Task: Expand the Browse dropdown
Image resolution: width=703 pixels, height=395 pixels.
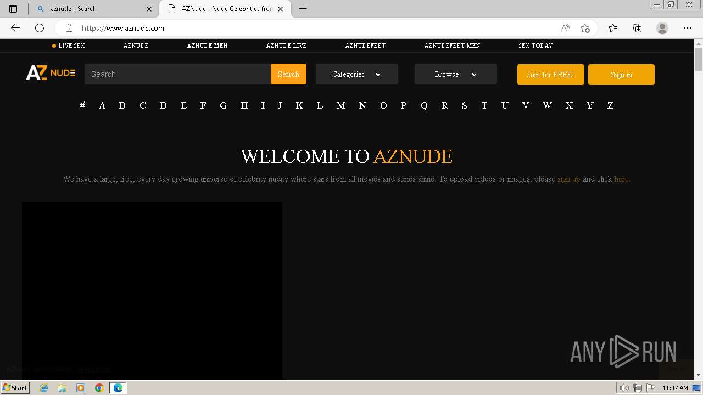Action: tap(456, 74)
